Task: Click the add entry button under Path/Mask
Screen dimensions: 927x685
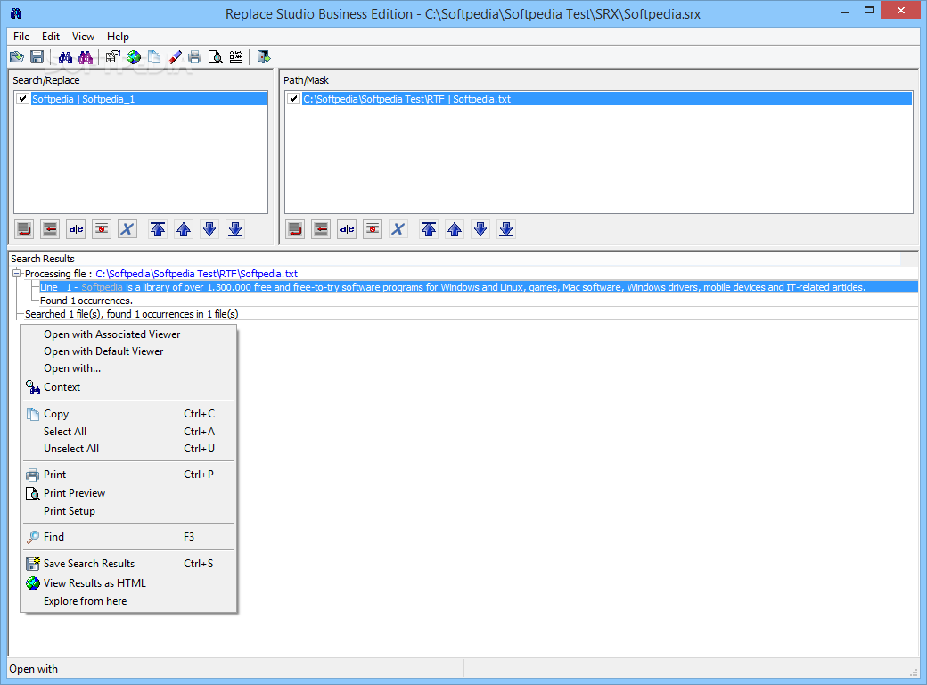Action: [x=295, y=229]
